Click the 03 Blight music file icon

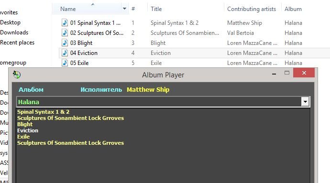click(x=65, y=43)
